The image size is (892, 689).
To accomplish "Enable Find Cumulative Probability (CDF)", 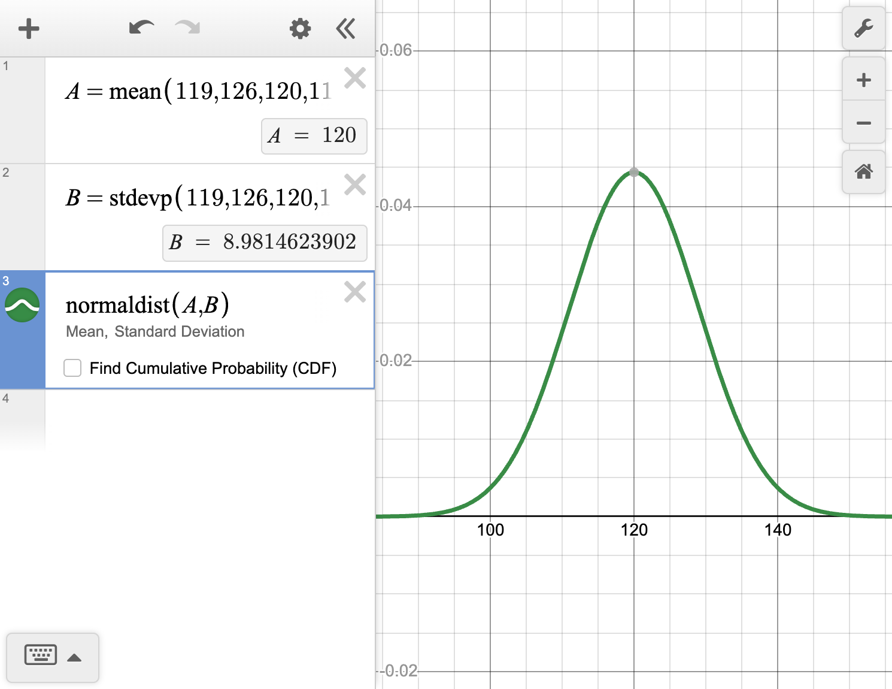I will pos(72,368).
